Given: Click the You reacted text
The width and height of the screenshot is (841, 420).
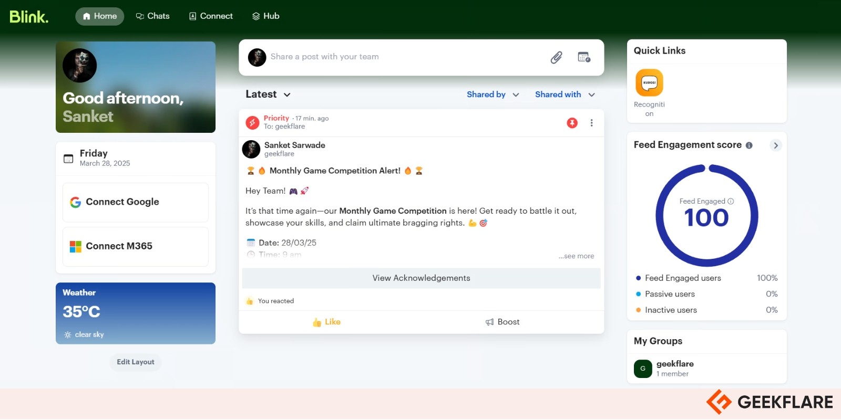Looking at the screenshot, I should 276,301.
